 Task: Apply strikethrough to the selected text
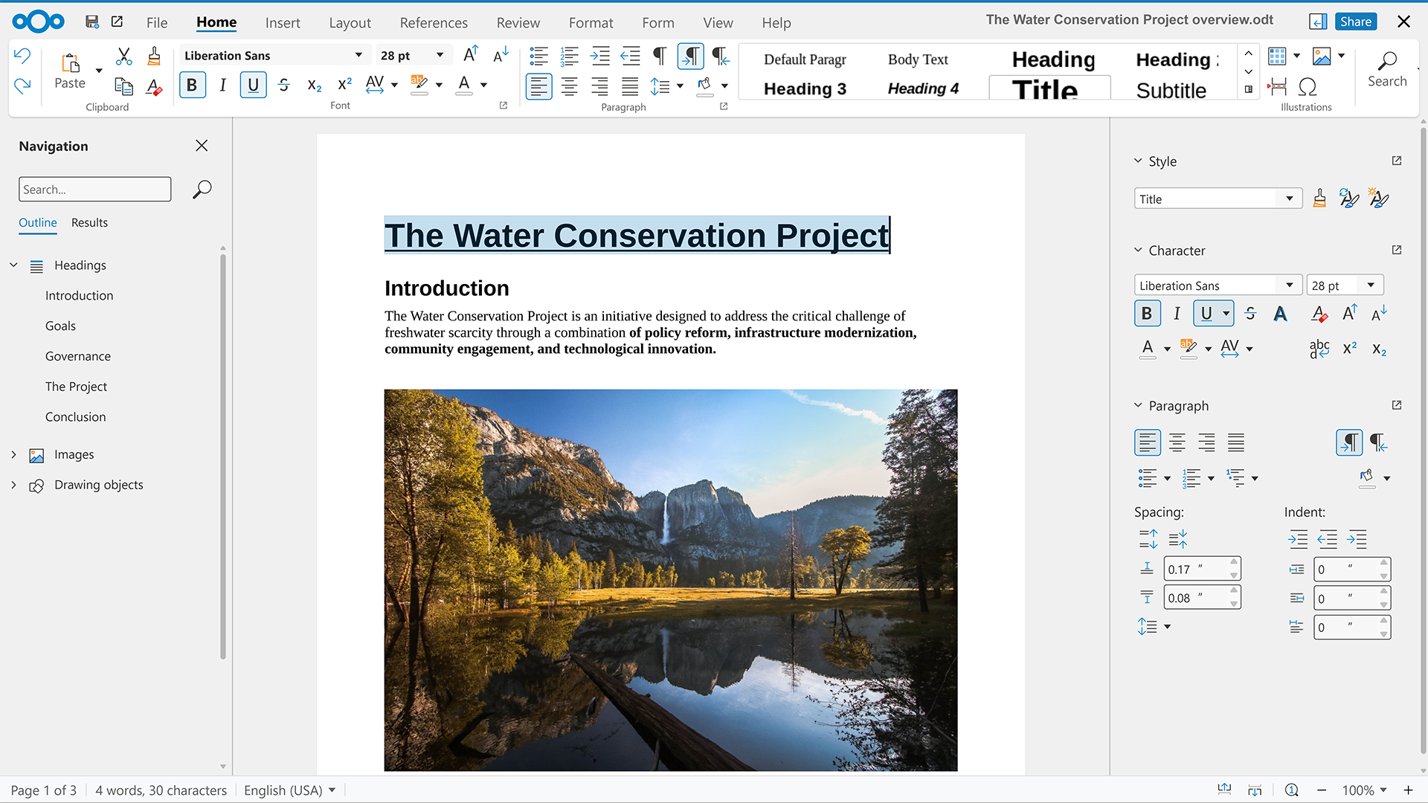[283, 85]
